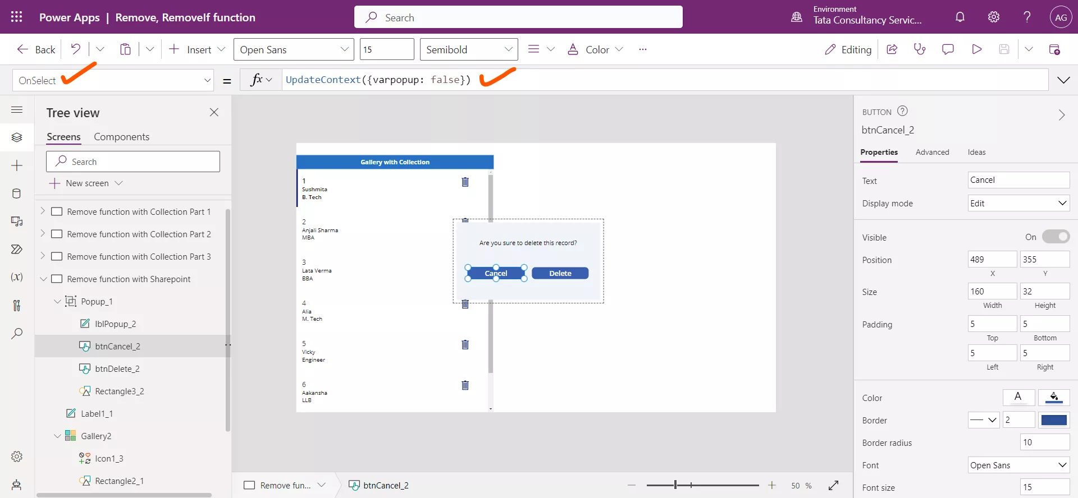This screenshot has width=1078, height=498.
Task: Collapse the Gallery2 node
Action: coord(57,436)
